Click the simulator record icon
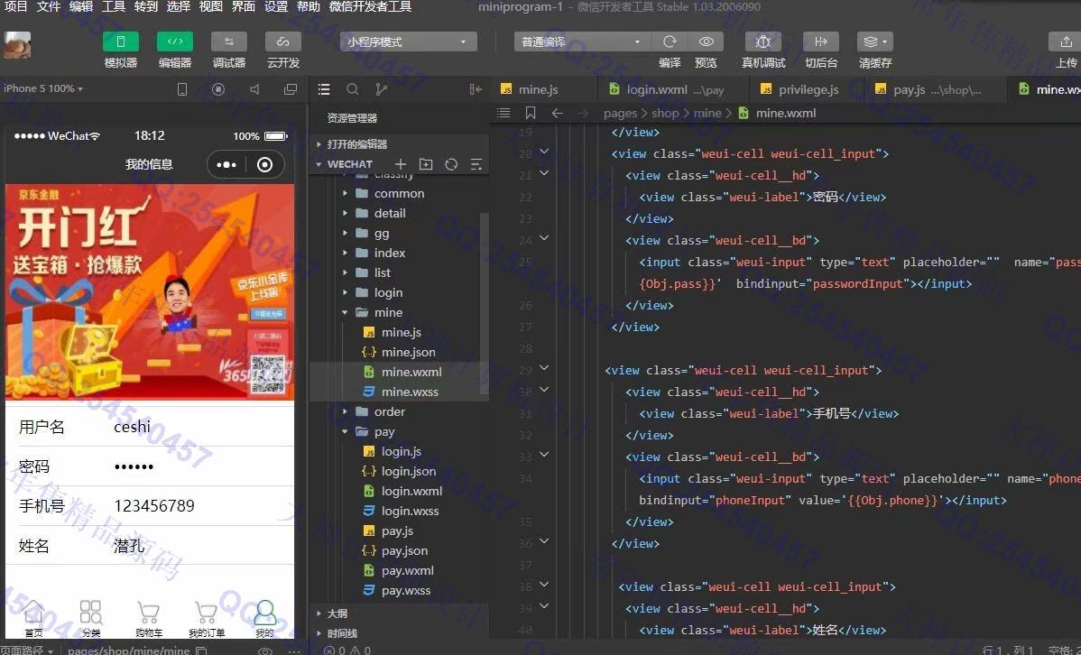Viewport: 1081px width, 655px height. coord(218,89)
